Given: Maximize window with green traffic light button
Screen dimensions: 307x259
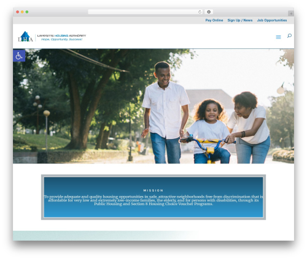Looking at the screenshot, I should (x=27, y=12).
